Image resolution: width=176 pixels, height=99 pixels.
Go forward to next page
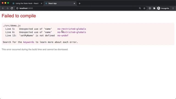[7, 8]
